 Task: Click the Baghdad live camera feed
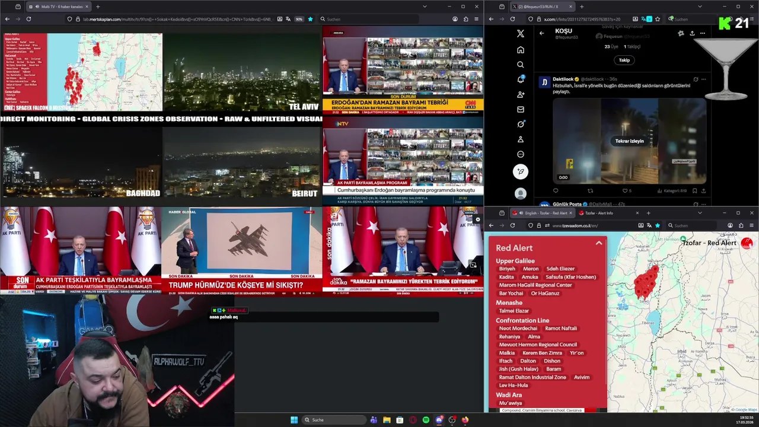tap(81, 162)
